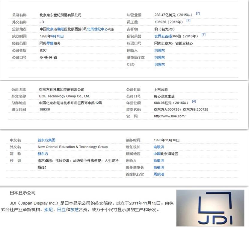
Task: Click the JD value in 外文名称 row
Action: pyautogui.click(x=42, y=22)
